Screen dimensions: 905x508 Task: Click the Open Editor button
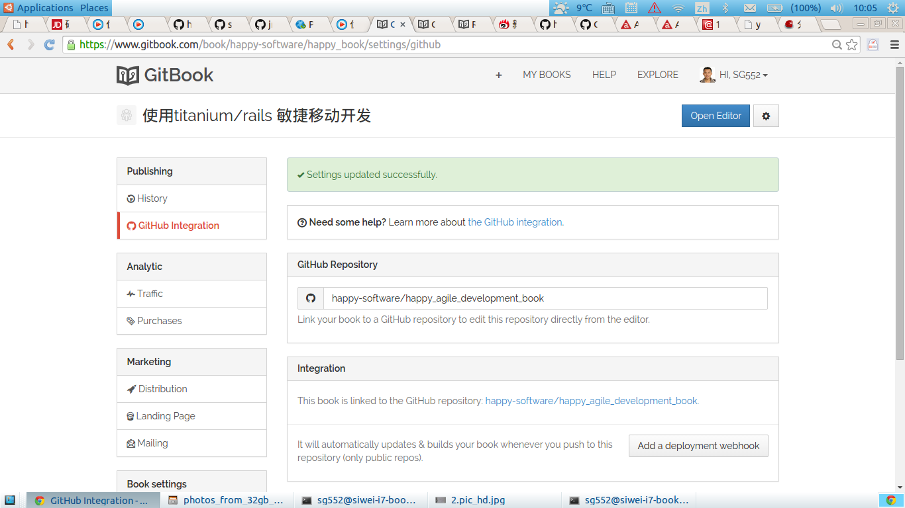(716, 116)
